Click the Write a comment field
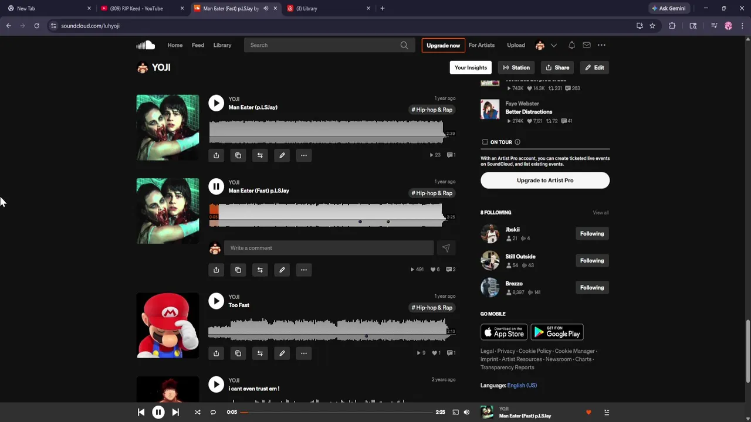Screen dimensions: 751x422 [329, 248]
